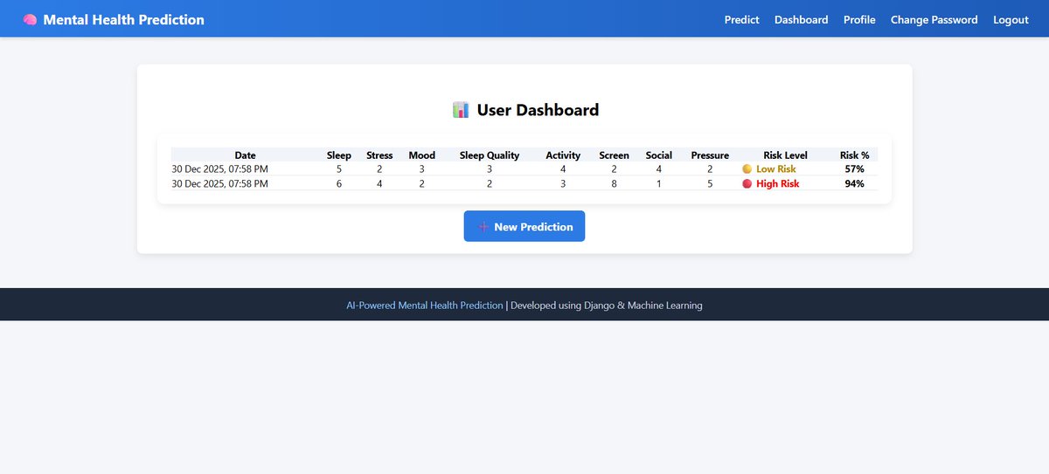
Task: Click the Sleep Quality column header
Action: tap(490, 155)
